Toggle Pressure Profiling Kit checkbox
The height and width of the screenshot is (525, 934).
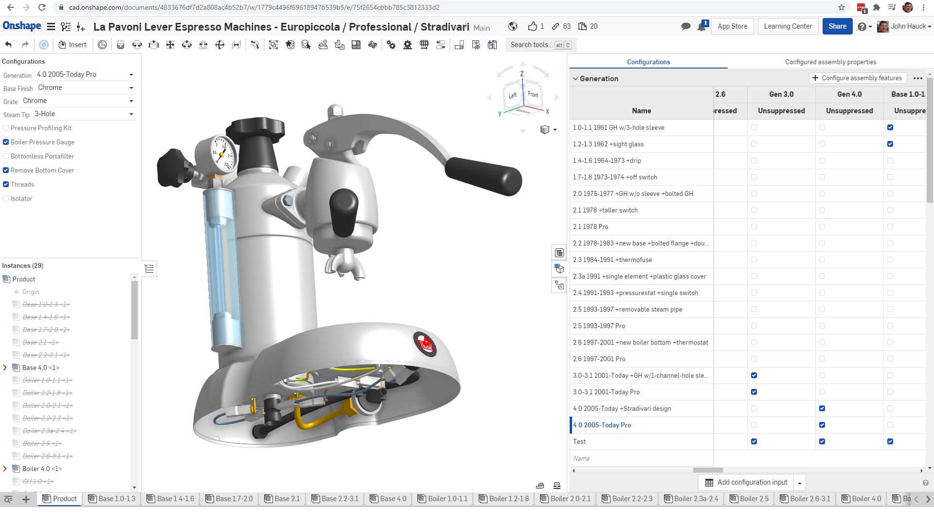click(x=6, y=128)
